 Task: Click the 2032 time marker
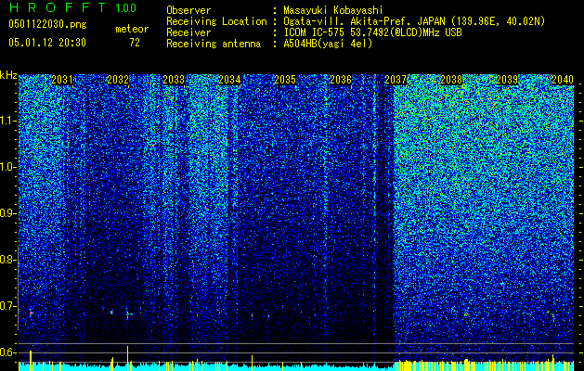pyautogui.click(x=118, y=80)
